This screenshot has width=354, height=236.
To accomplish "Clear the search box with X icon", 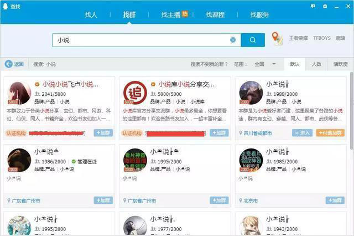I will pyautogui.click(x=233, y=40).
